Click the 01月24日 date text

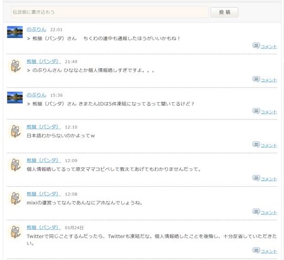(74, 228)
